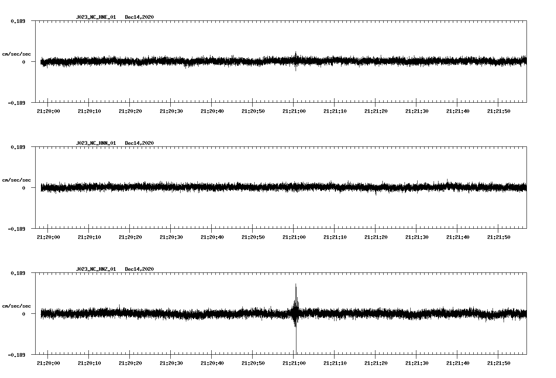
Task: Click the cm/sec/sec unit label on middle plot
Action: click(x=17, y=180)
